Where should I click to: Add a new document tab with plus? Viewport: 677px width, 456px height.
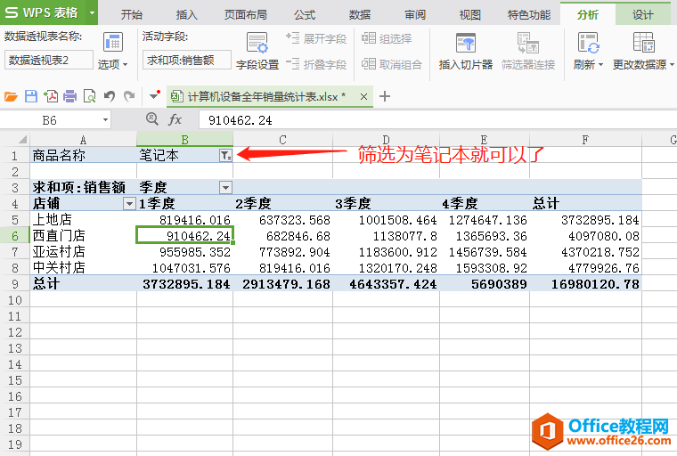pyautogui.click(x=384, y=96)
